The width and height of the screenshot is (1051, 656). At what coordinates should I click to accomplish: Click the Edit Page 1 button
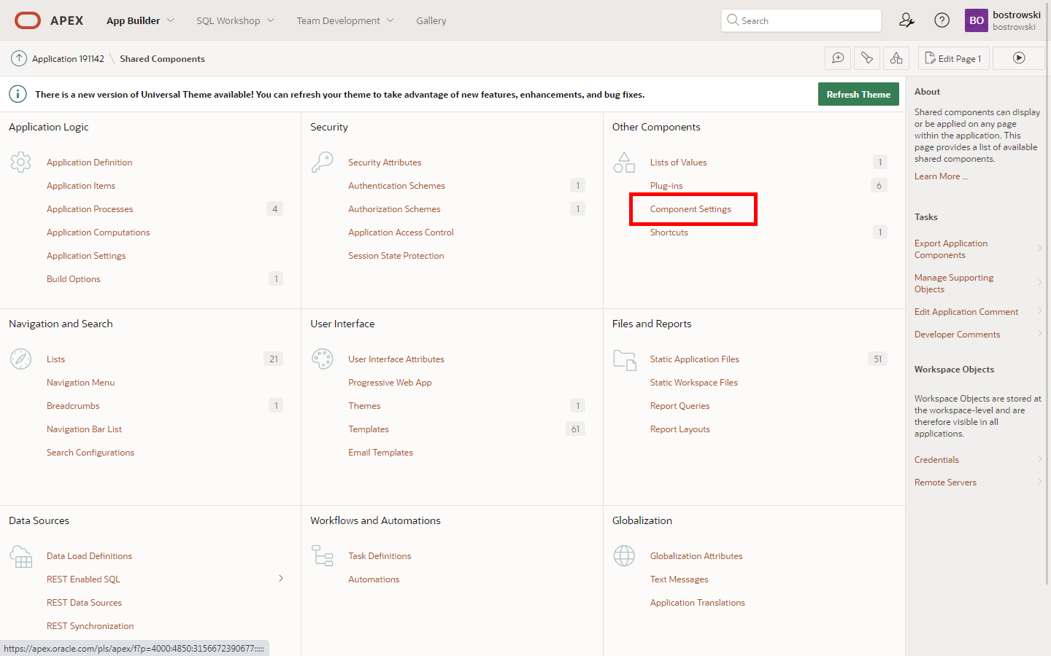coord(953,58)
